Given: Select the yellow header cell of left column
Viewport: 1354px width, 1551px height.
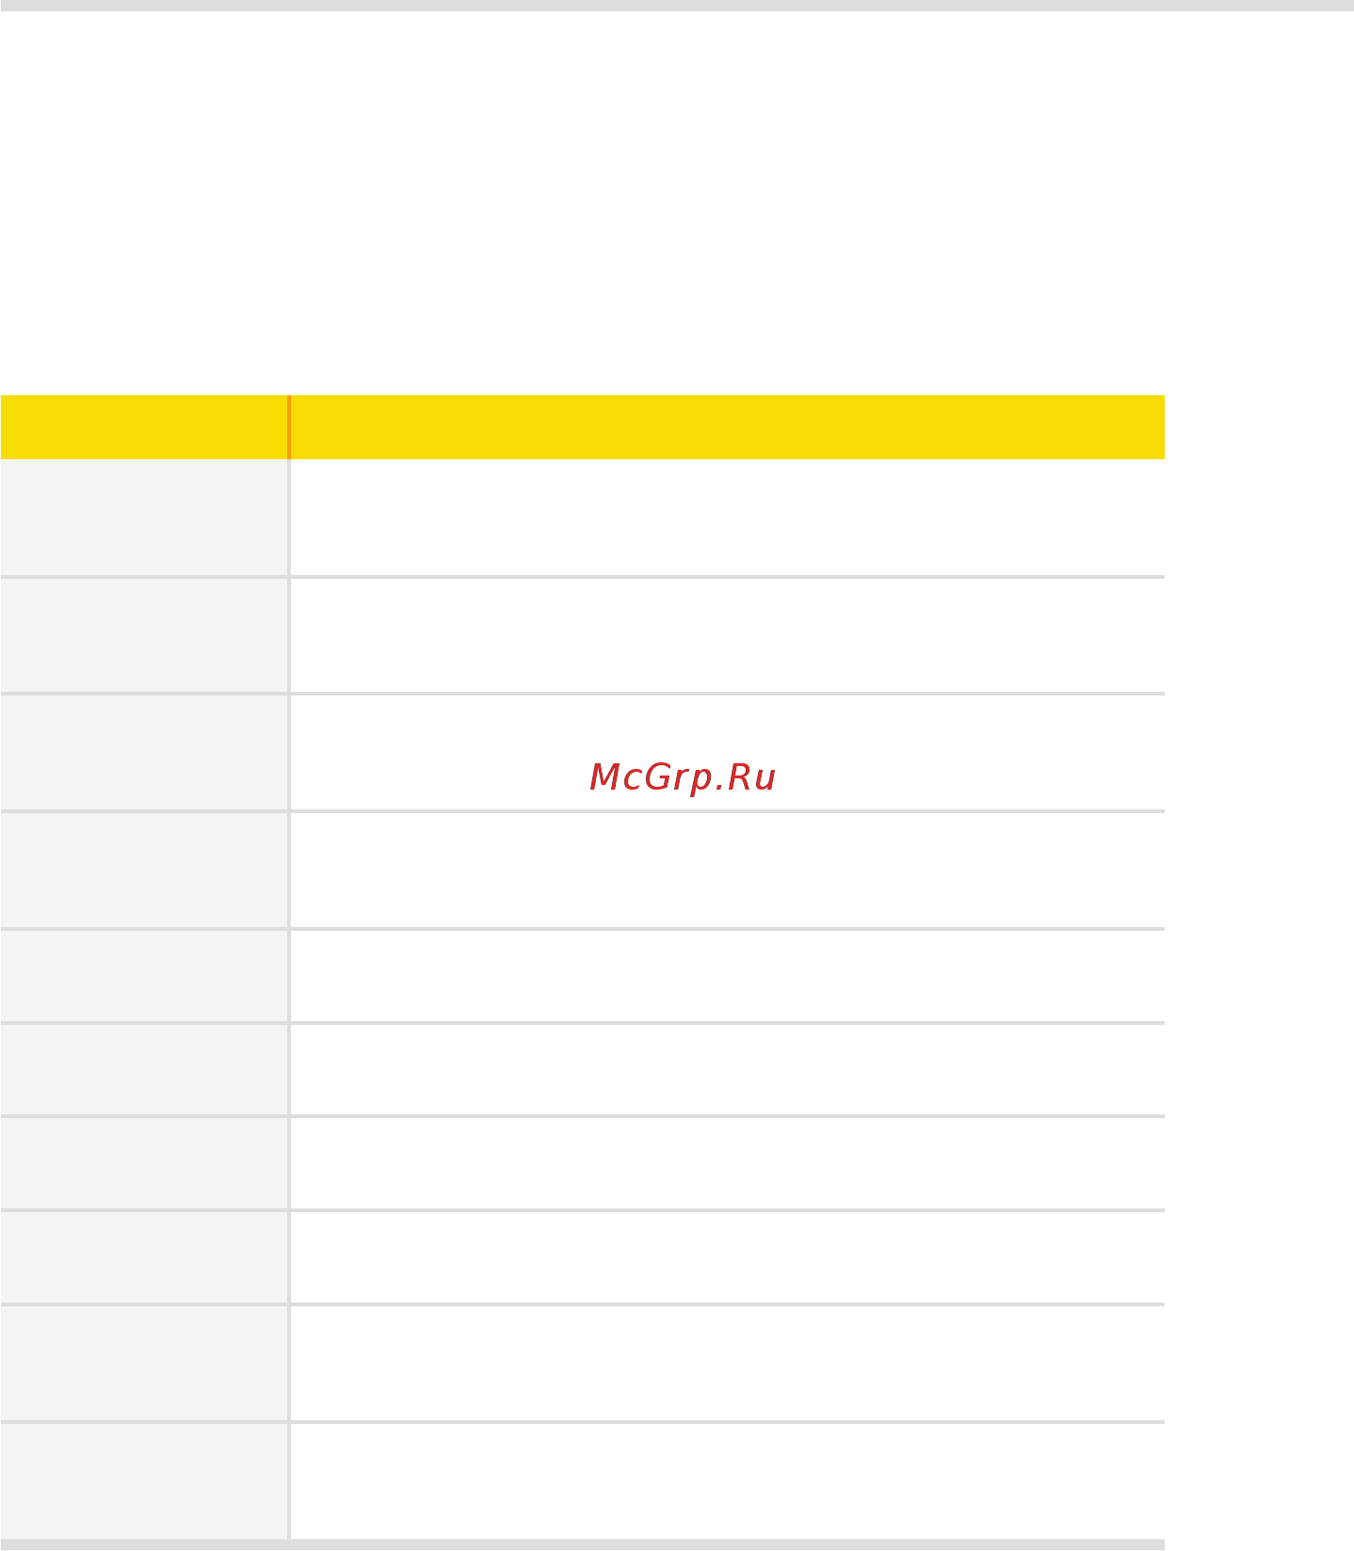Looking at the screenshot, I should (x=144, y=426).
